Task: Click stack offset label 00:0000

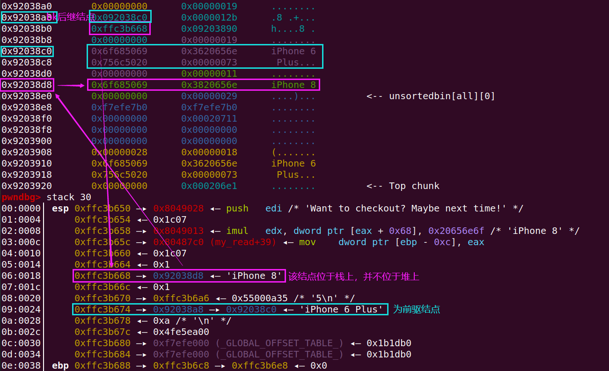Action: tap(21, 209)
